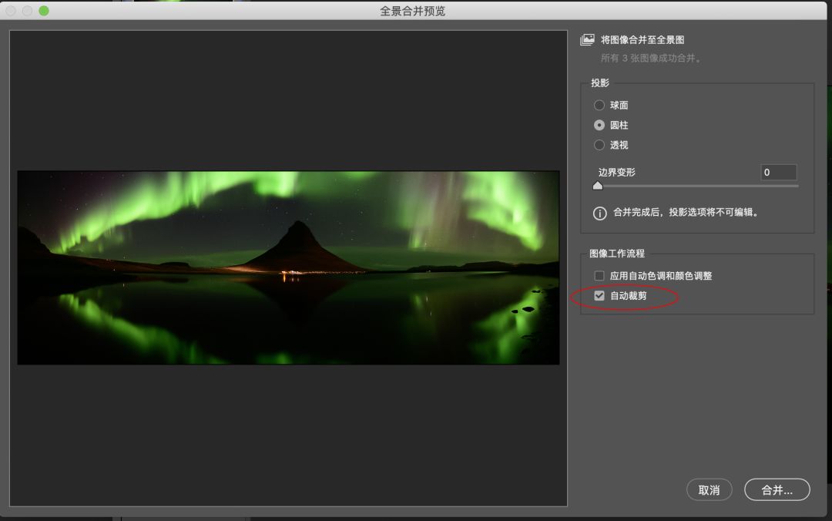Click the aurora panorama preview image
The image size is (832, 521).
pos(288,267)
